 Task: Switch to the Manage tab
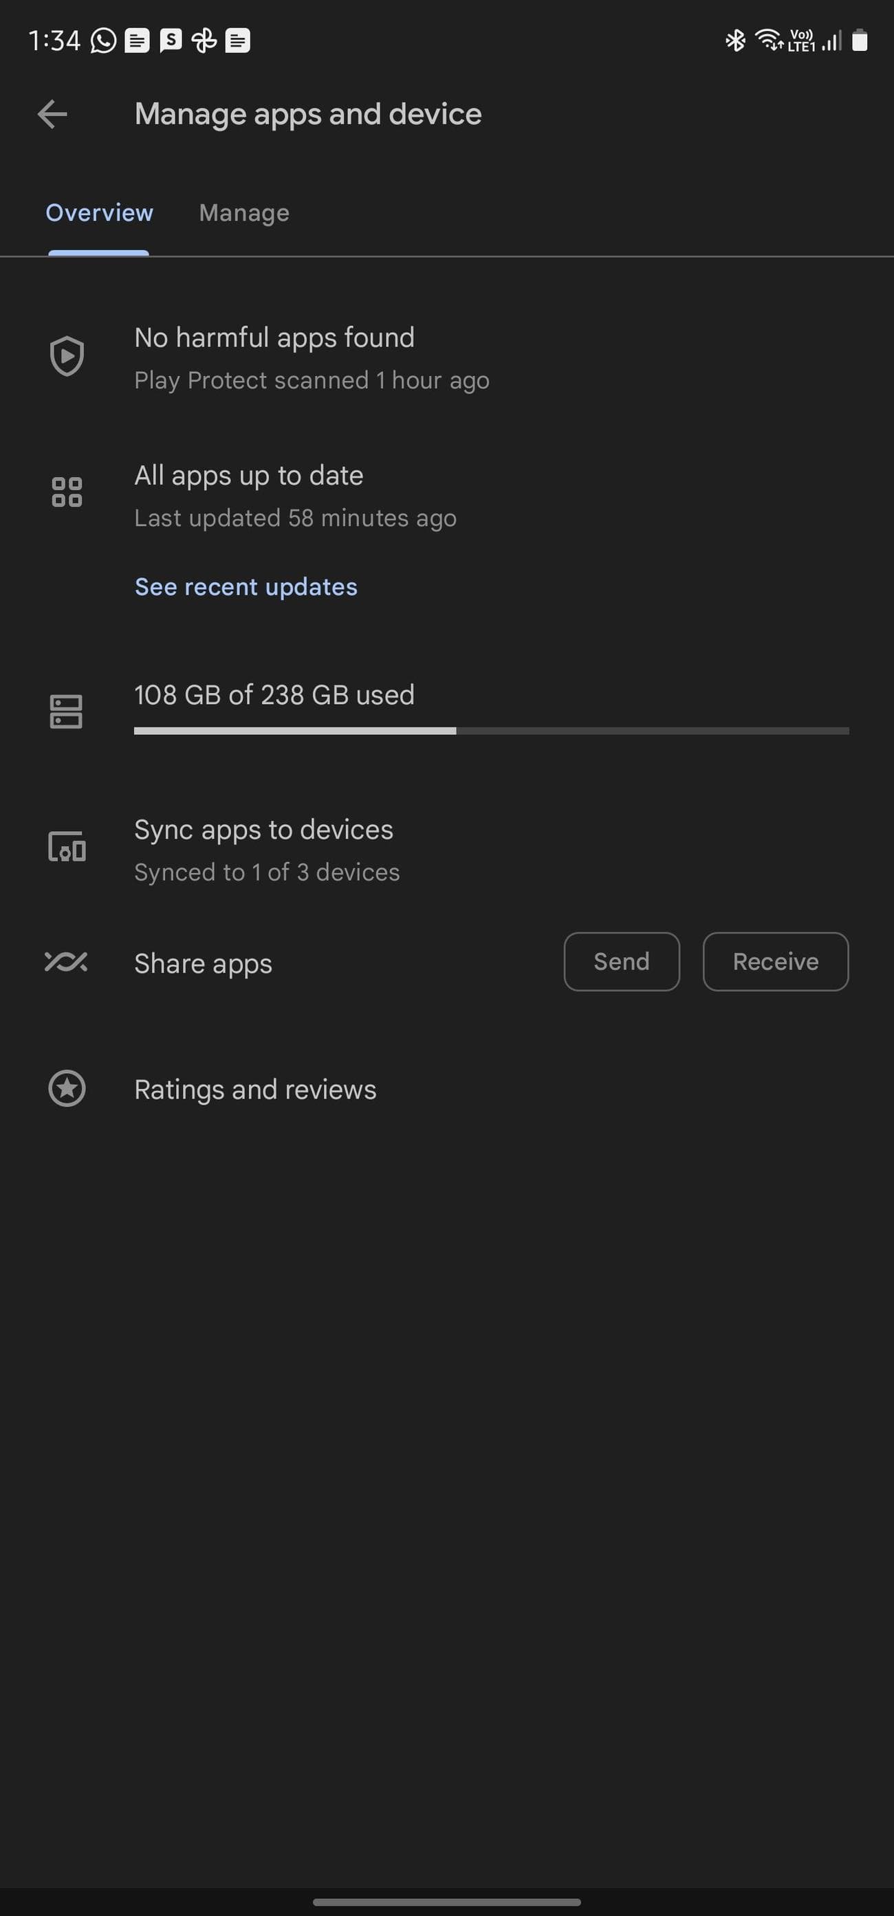point(244,212)
